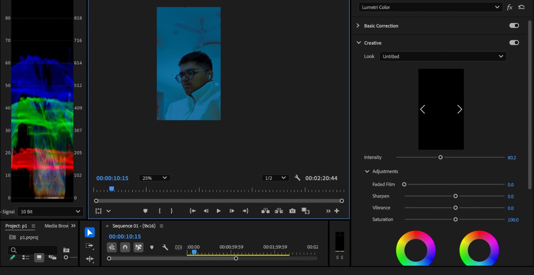Screen dimensions: 534x275
Task: Adjust the Vibrance slider handle
Action: point(455,208)
